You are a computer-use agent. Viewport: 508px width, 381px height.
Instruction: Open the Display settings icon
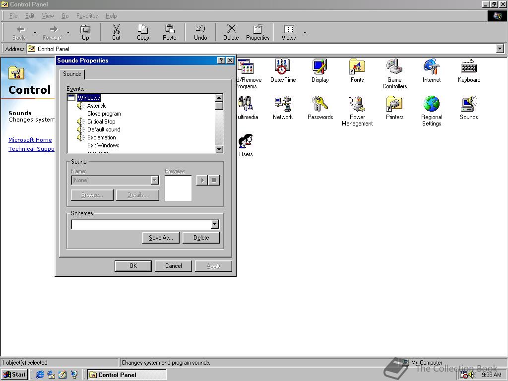click(x=320, y=66)
